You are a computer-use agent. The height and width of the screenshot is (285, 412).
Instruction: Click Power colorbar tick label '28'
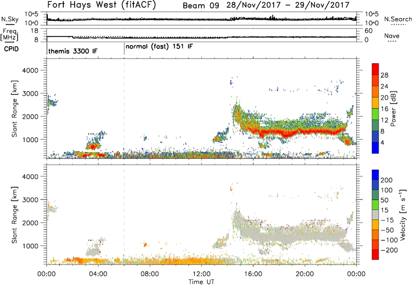click(384, 75)
